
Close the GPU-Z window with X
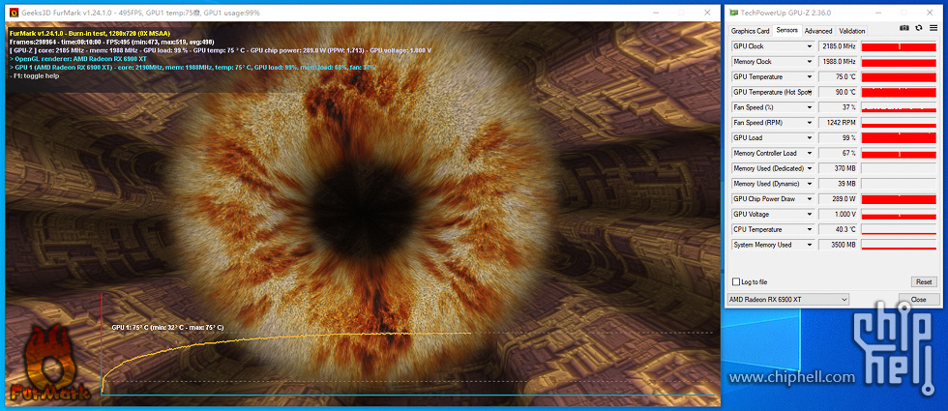click(x=930, y=12)
